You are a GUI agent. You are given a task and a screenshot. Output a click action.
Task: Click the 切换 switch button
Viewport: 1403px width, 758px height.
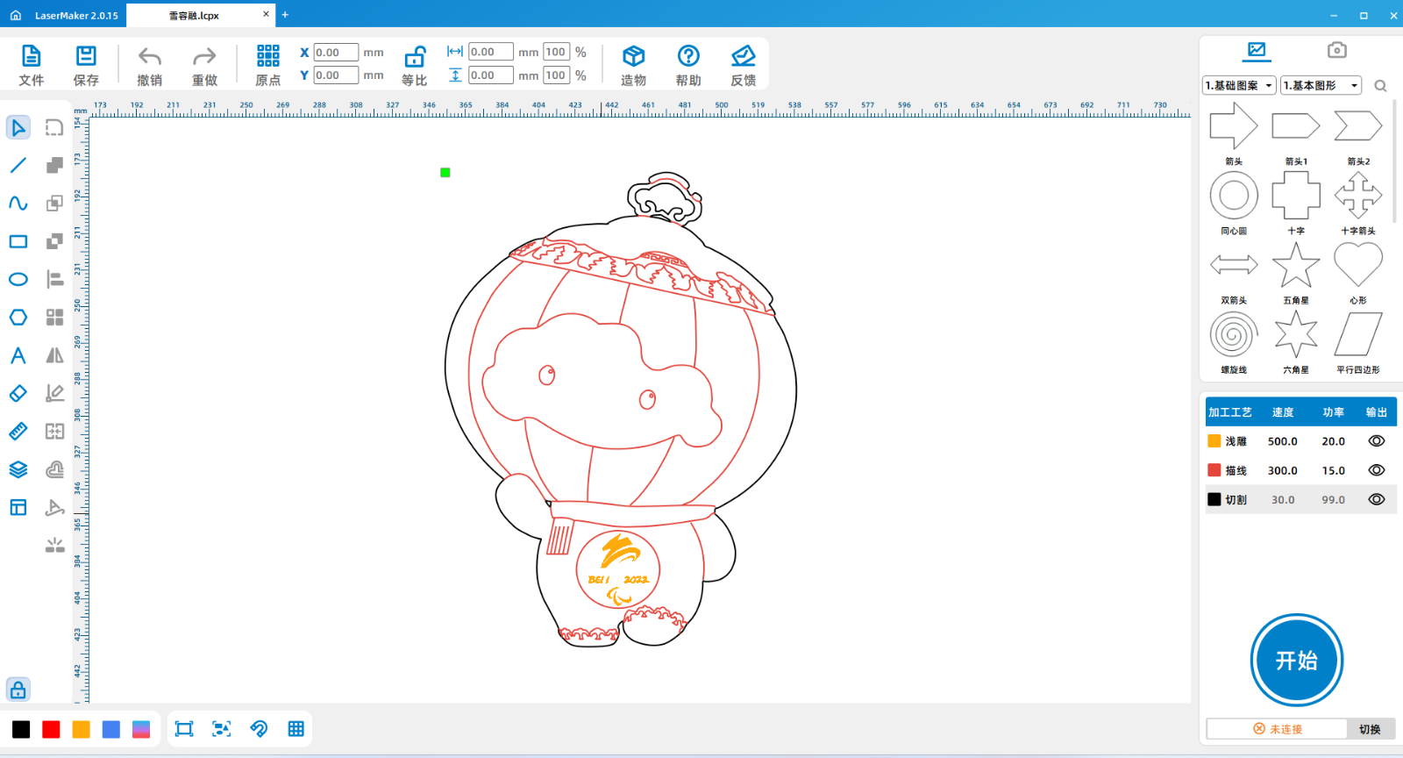pyautogui.click(x=1369, y=729)
